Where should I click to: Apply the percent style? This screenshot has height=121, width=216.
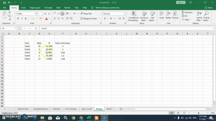coord(111,18)
